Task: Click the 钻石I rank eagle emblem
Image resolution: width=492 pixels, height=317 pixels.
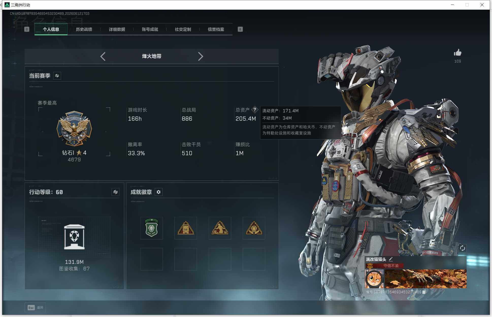Action: click(x=74, y=129)
